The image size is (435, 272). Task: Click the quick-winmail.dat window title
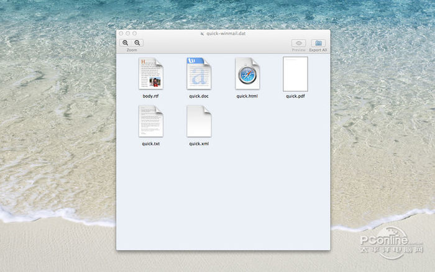pos(226,34)
